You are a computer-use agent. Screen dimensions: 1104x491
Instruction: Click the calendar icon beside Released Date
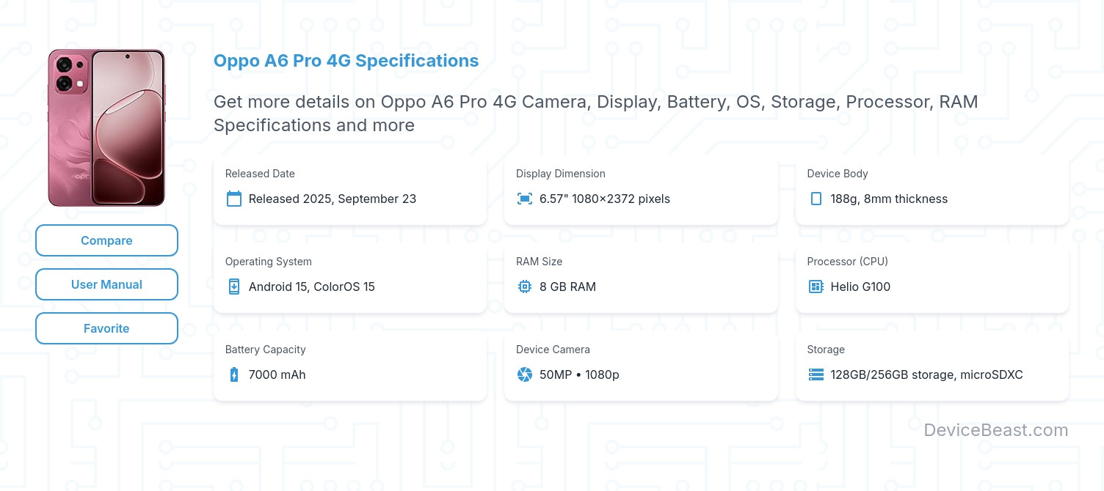(234, 199)
